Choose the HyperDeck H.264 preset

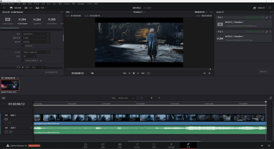(x=37, y=20)
